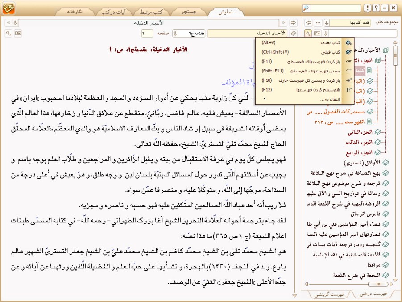The height and width of the screenshot is (302, 402).
Task: Click the icon for همسطح كردن فهرستها
Action: coord(348,90)
